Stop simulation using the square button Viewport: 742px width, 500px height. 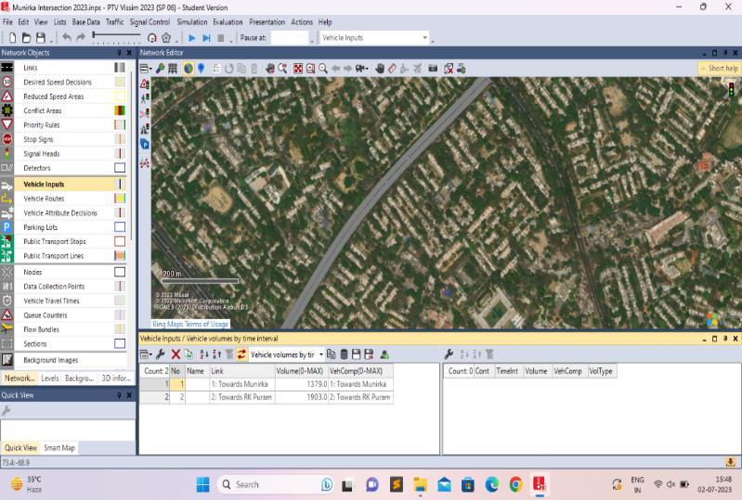(x=220, y=38)
